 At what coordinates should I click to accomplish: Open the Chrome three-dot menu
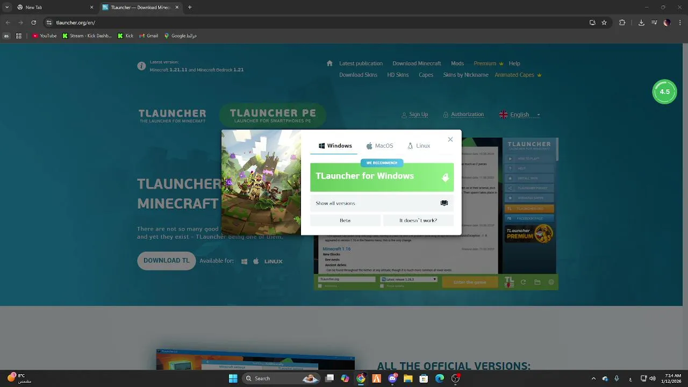(x=680, y=23)
